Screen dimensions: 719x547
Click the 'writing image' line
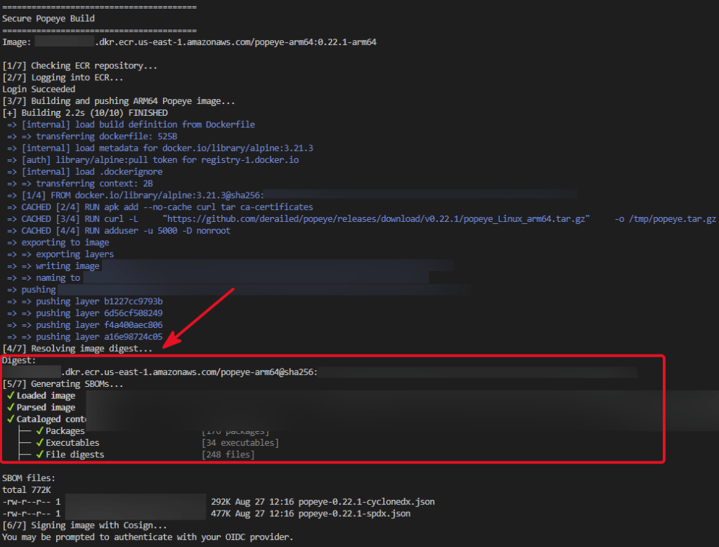(x=53, y=266)
